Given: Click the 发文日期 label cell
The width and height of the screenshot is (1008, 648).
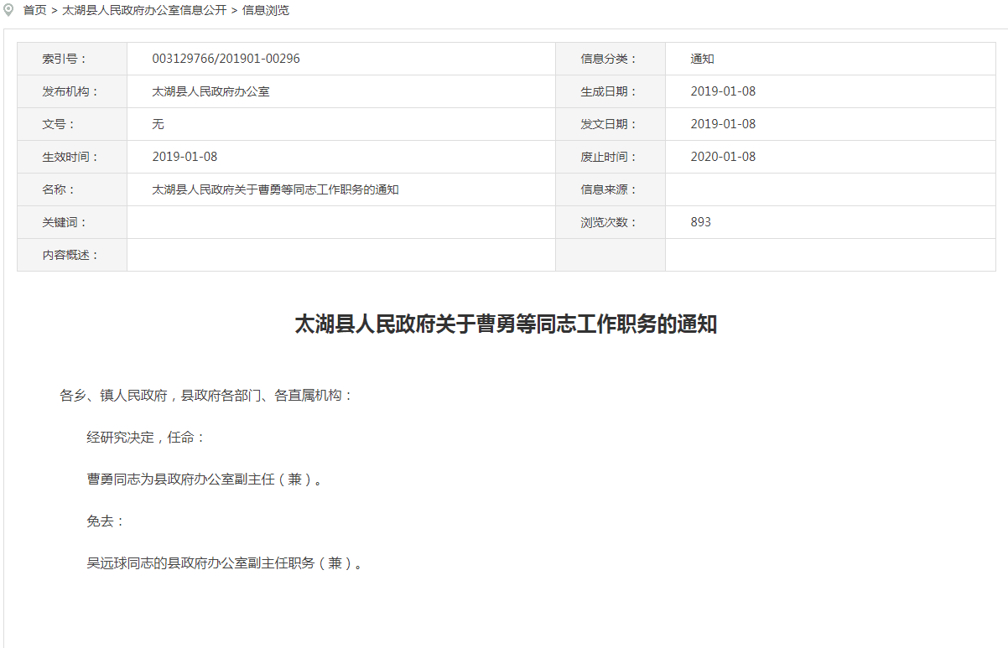Looking at the screenshot, I should click(x=611, y=124).
